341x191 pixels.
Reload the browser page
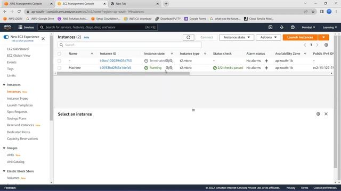19,12
